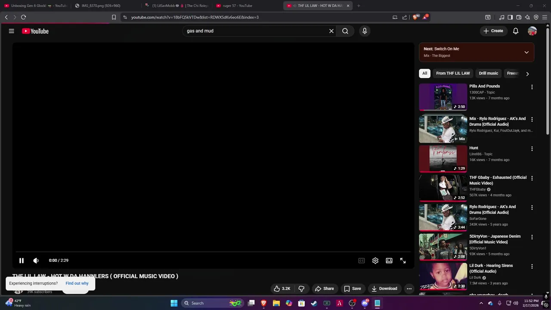The height and width of the screenshot is (310, 551).
Task: Switch to 'Unboxing Gen 6 Glock' tab
Action: [36, 6]
